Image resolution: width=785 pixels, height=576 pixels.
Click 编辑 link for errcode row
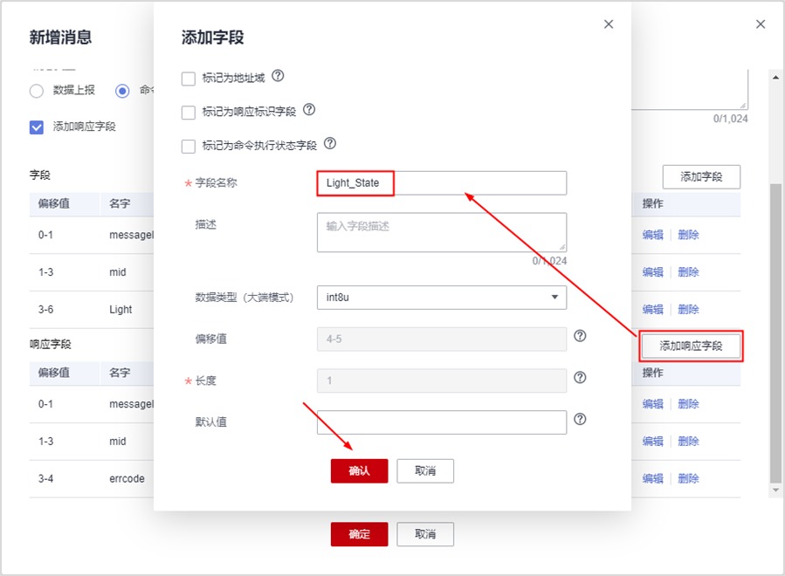[653, 478]
